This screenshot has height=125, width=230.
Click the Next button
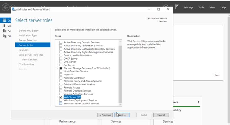[122, 115]
